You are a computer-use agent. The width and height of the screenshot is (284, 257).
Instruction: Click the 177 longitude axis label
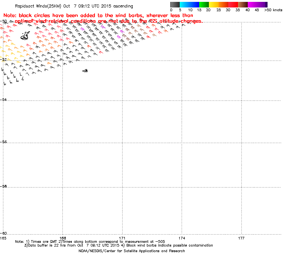pos(241,238)
